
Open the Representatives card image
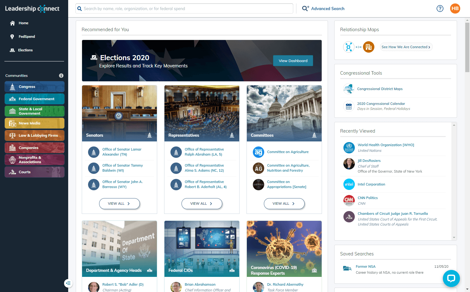202,113
